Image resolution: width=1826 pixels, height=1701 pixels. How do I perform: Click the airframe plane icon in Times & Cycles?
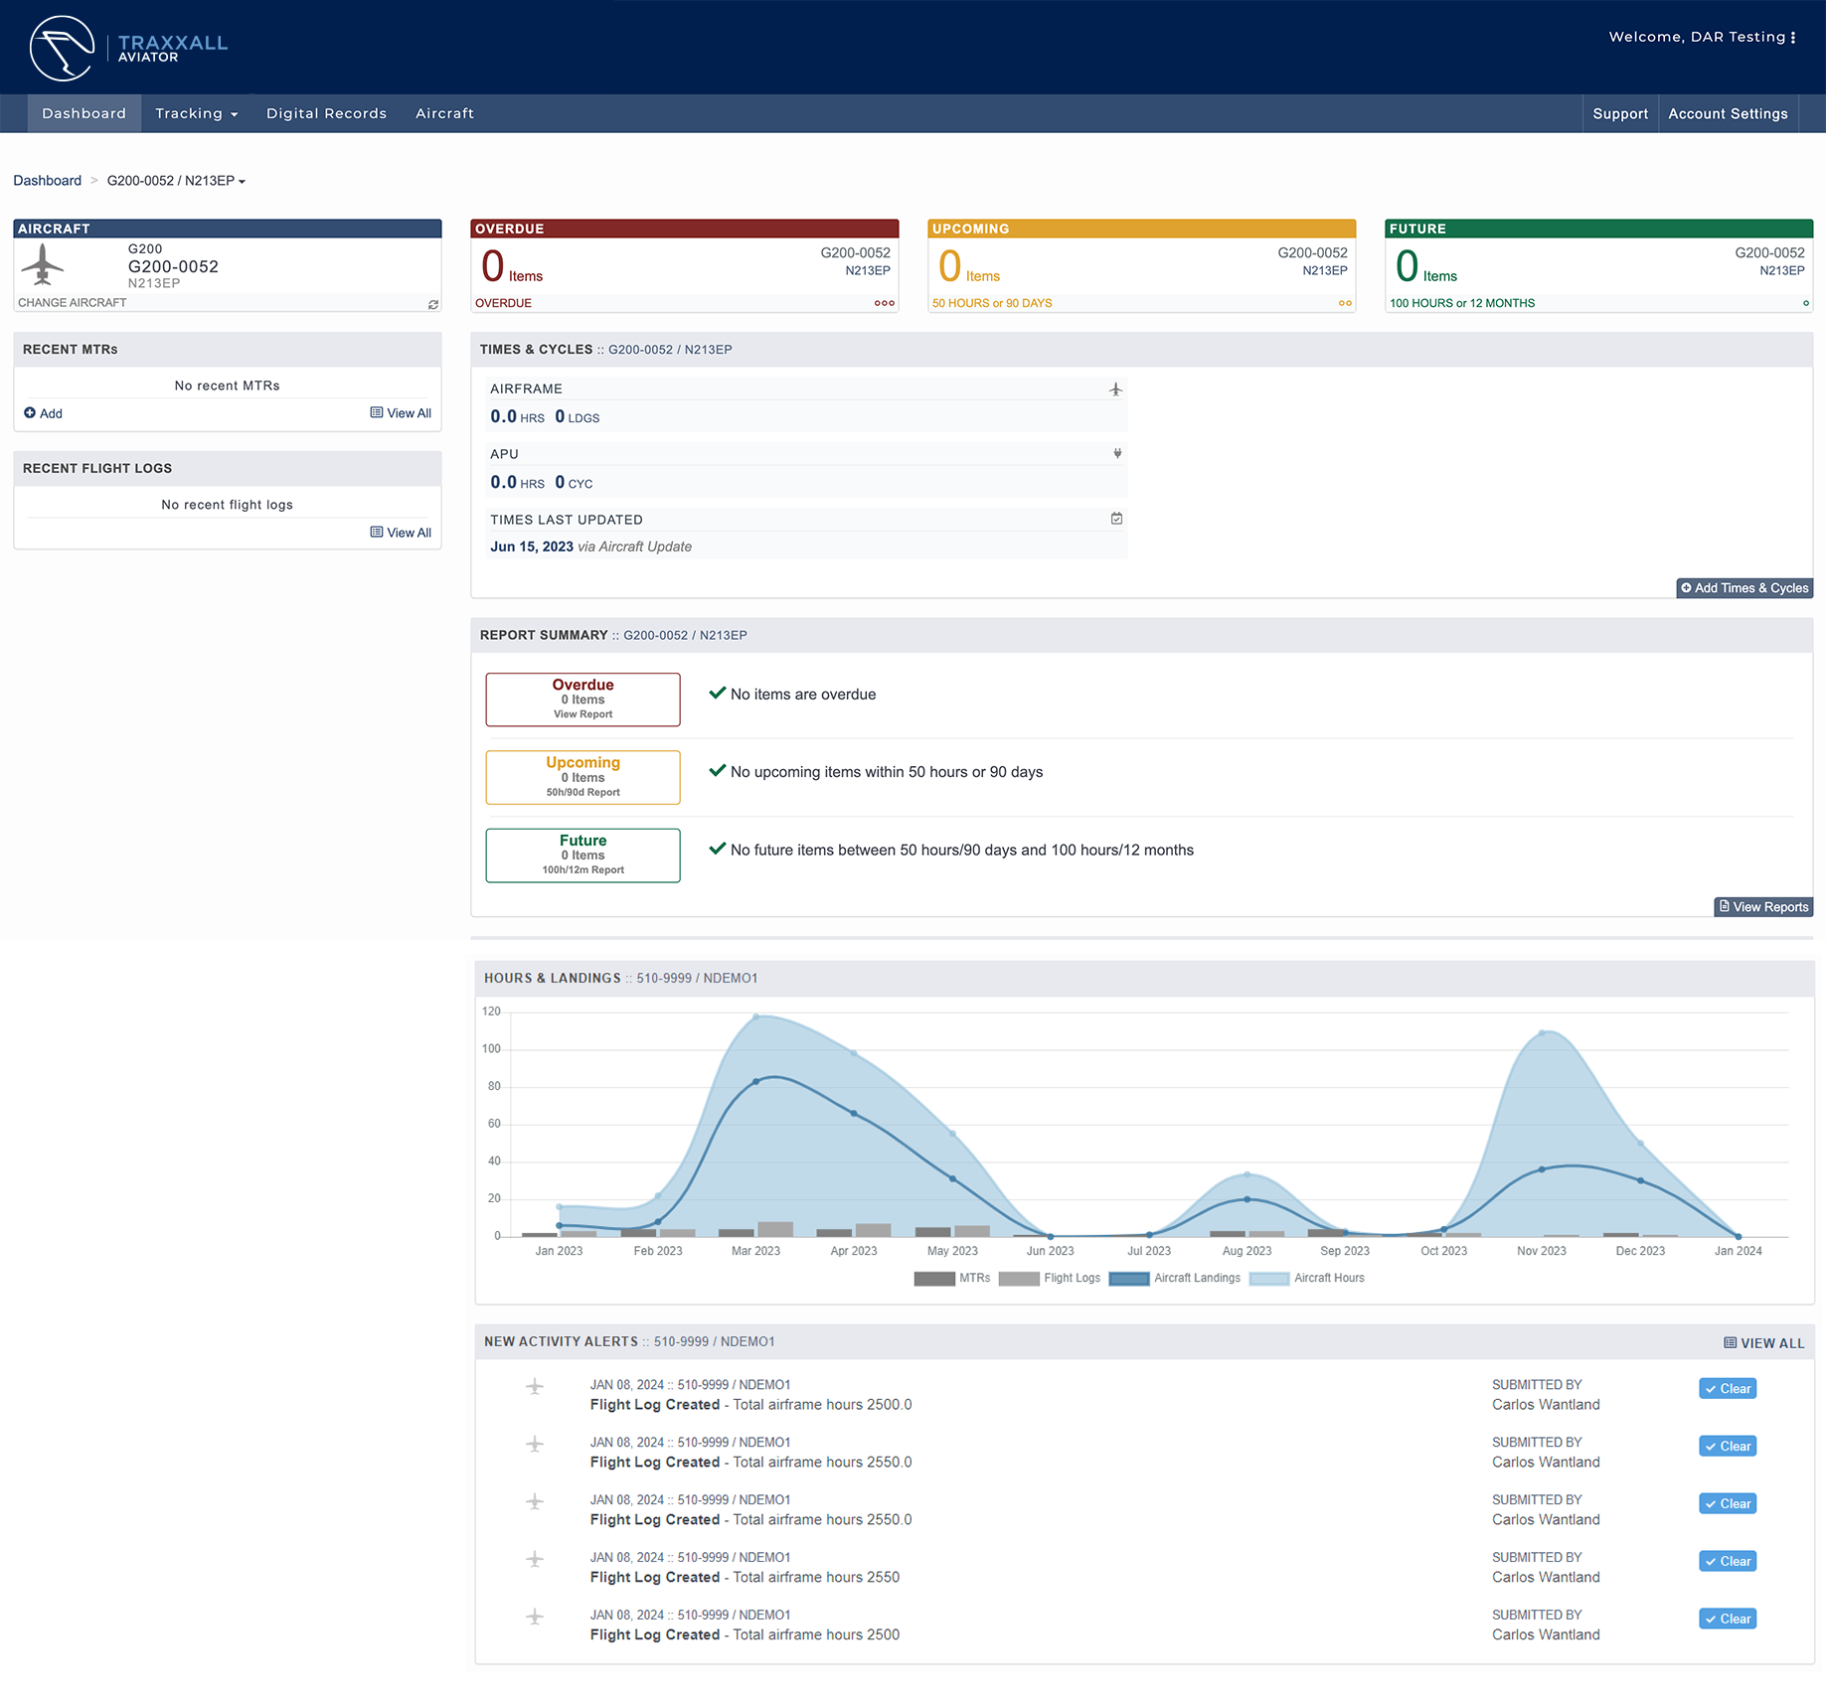1115,389
